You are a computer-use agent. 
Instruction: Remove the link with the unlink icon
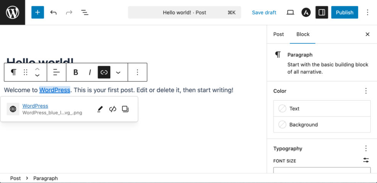point(113,109)
